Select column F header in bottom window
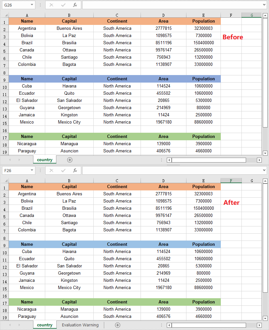The width and height of the screenshot is (269, 330). [231, 181]
